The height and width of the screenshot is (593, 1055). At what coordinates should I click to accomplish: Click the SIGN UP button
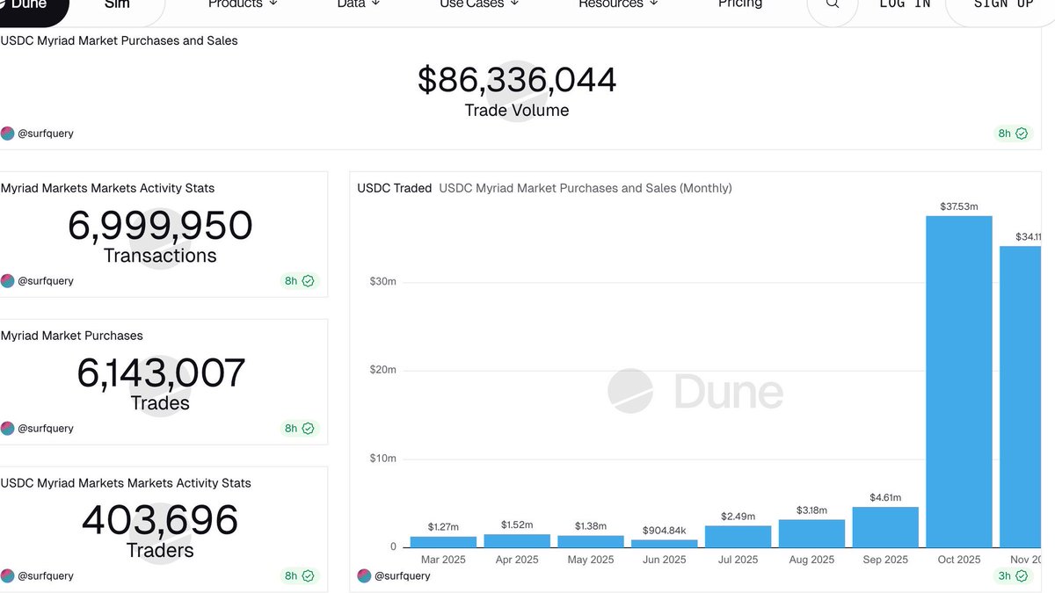1003,5
